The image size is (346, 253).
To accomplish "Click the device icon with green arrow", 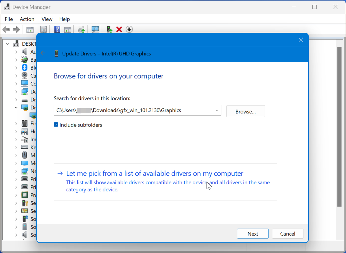I will coord(109,29).
